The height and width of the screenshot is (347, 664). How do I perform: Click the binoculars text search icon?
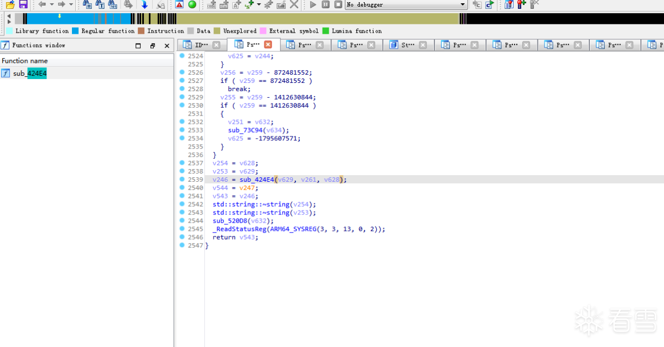(100, 4)
